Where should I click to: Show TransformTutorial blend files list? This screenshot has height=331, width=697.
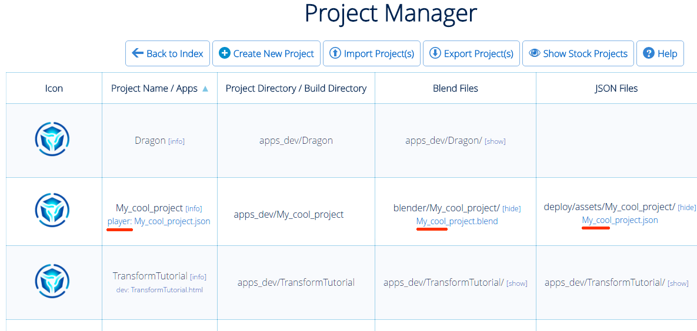point(516,283)
